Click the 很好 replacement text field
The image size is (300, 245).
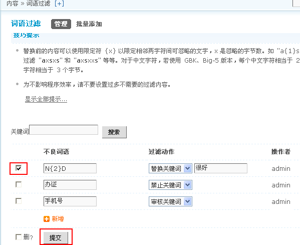click(x=221, y=168)
